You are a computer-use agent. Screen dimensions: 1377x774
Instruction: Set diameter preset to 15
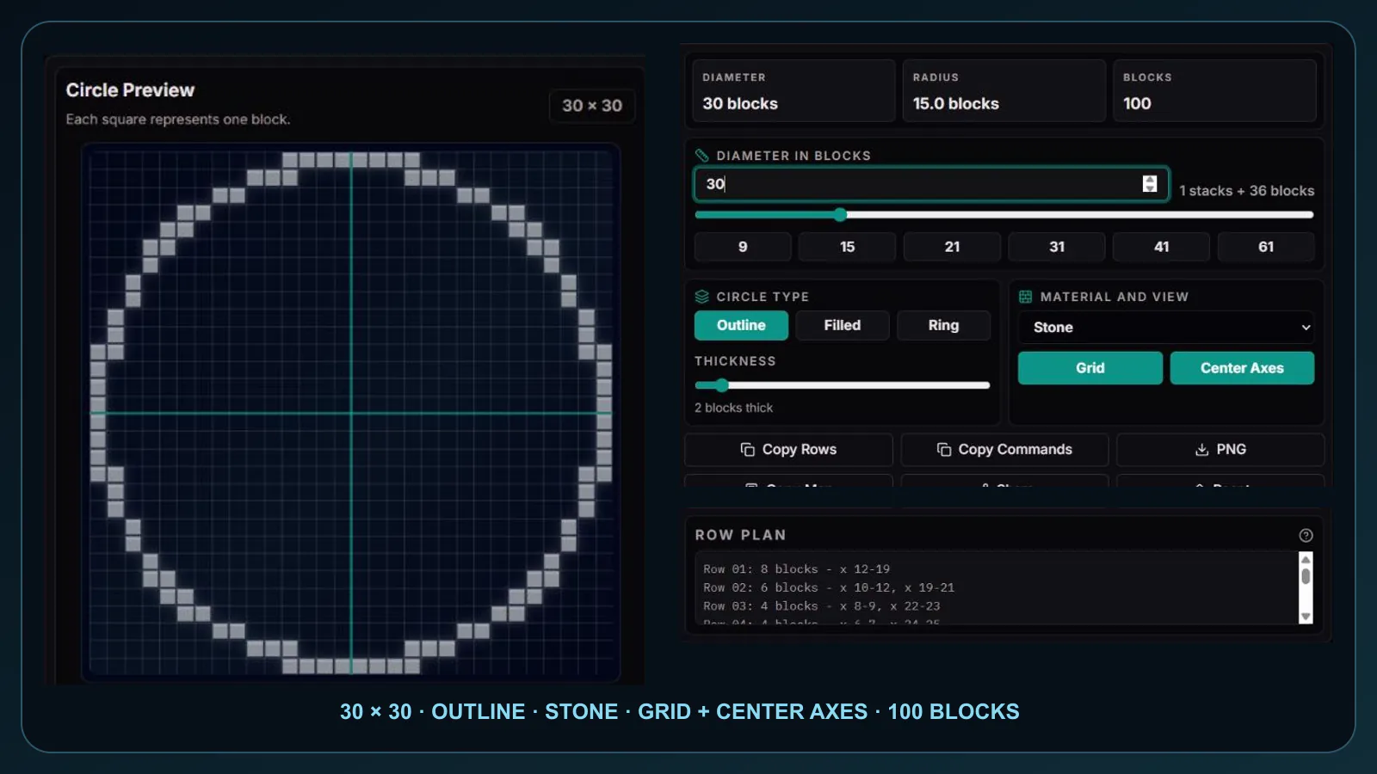click(847, 247)
